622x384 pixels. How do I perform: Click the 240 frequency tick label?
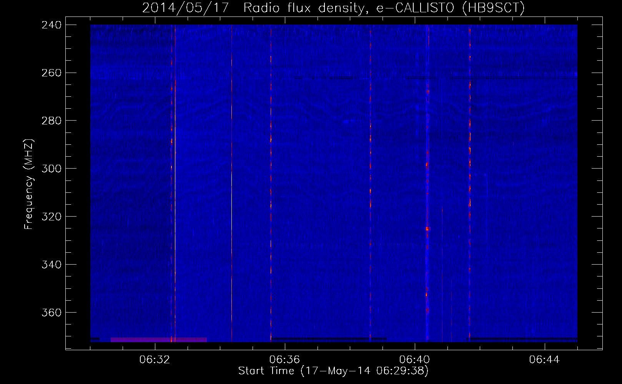pyautogui.click(x=52, y=25)
